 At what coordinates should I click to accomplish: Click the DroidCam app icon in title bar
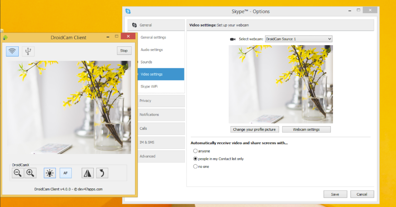point(5,38)
